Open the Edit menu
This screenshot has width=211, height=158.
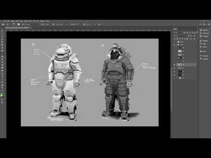(x=8, y=21)
